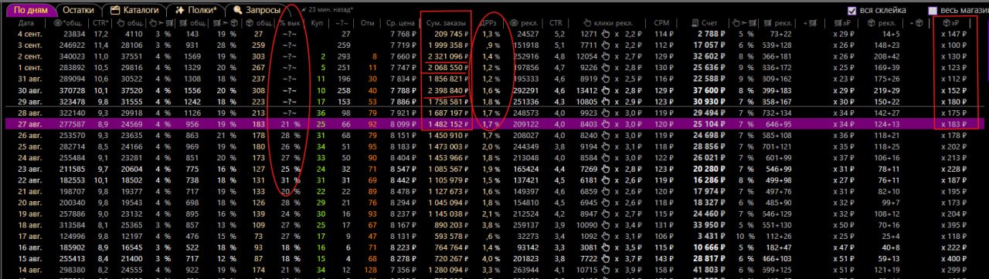Switch to the Полки* tab

pyautogui.click(x=195, y=10)
